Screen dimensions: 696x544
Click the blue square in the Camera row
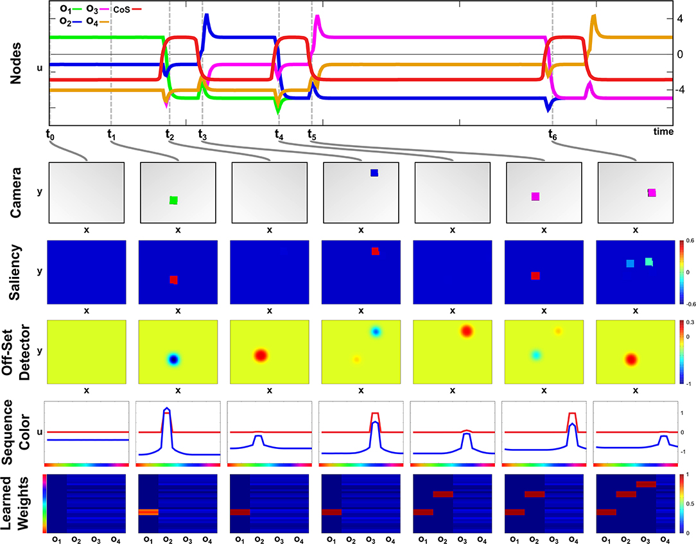tap(374, 173)
